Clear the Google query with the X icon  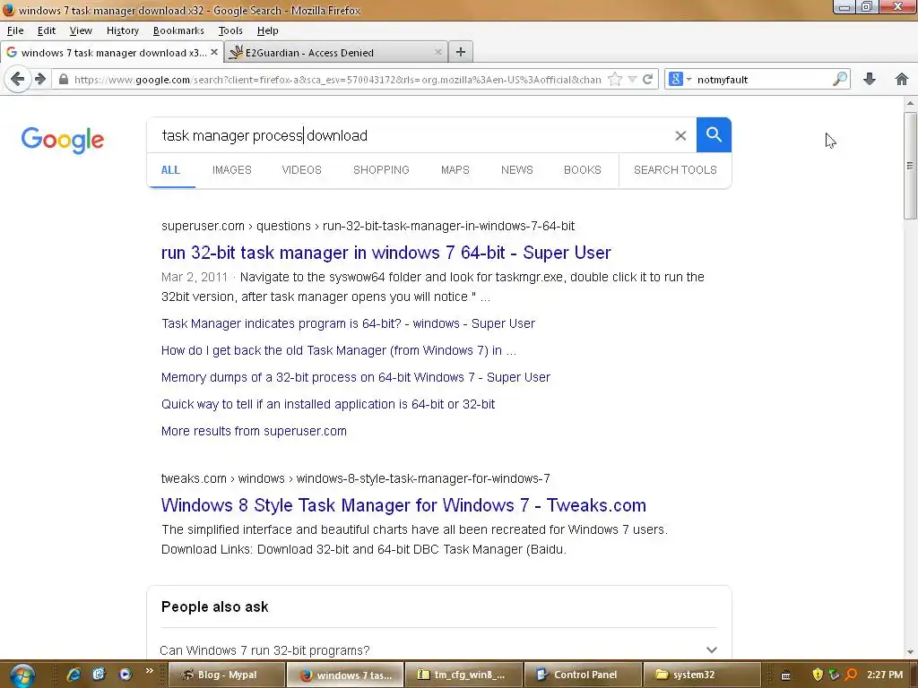[680, 136]
